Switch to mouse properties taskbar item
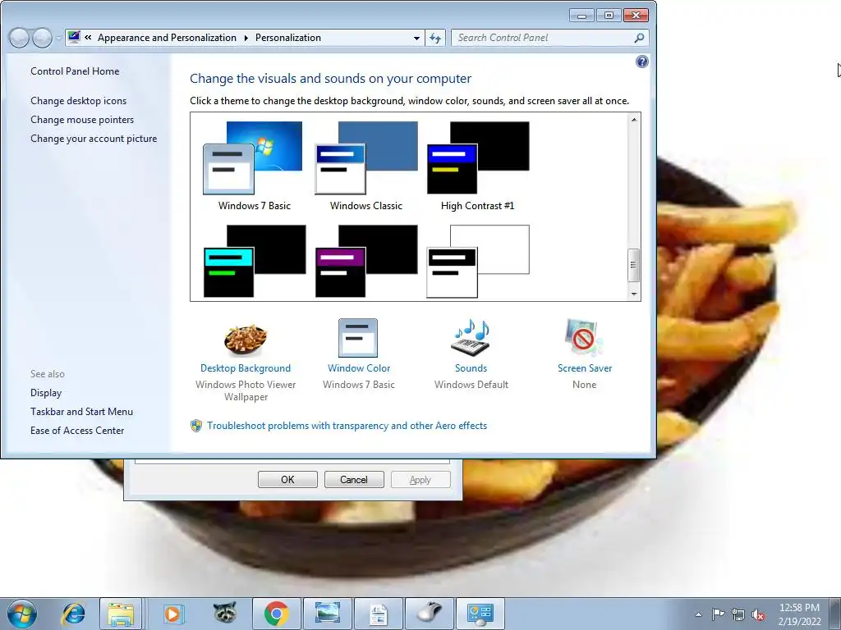The width and height of the screenshot is (841, 630). pos(429,614)
